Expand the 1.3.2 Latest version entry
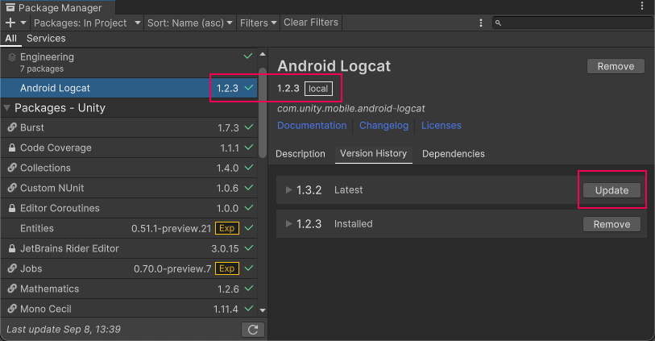This screenshot has width=655, height=341. pyautogui.click(x=289, y=190)
